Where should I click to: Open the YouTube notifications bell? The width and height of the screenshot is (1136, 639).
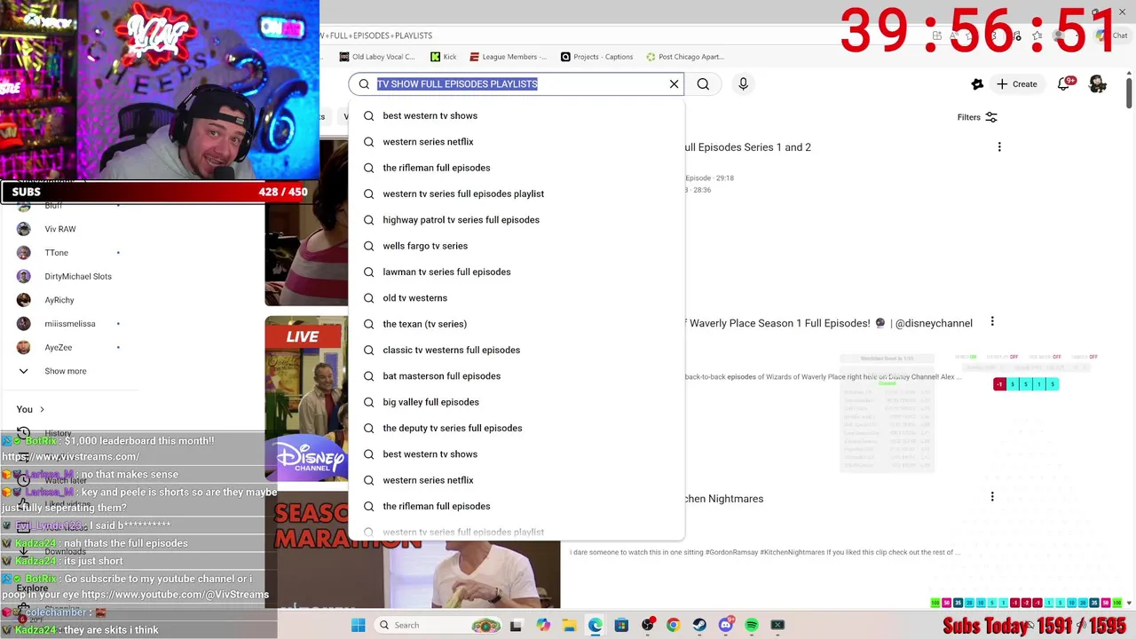tap(1064, 83)
